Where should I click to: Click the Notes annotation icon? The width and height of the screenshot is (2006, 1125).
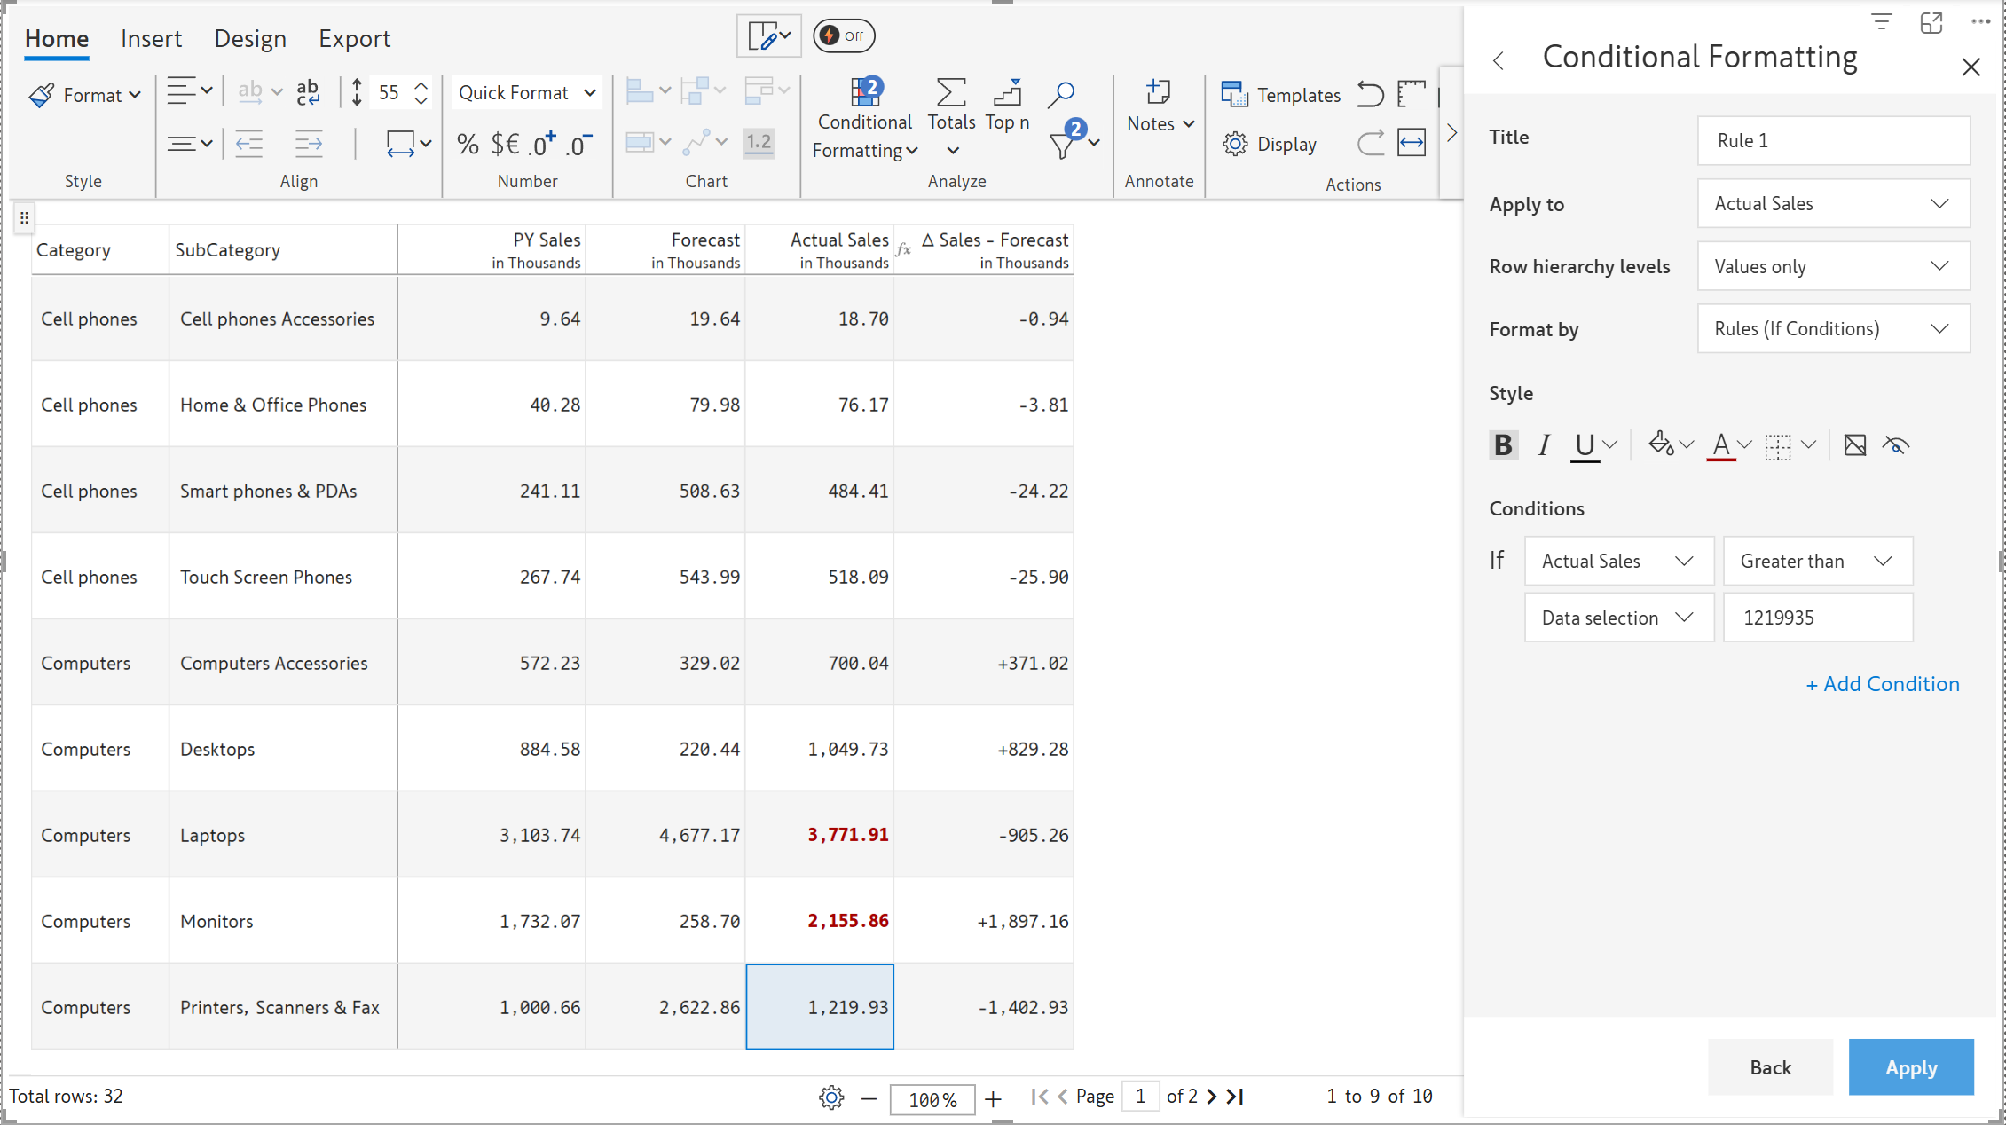pos(1158,93)
